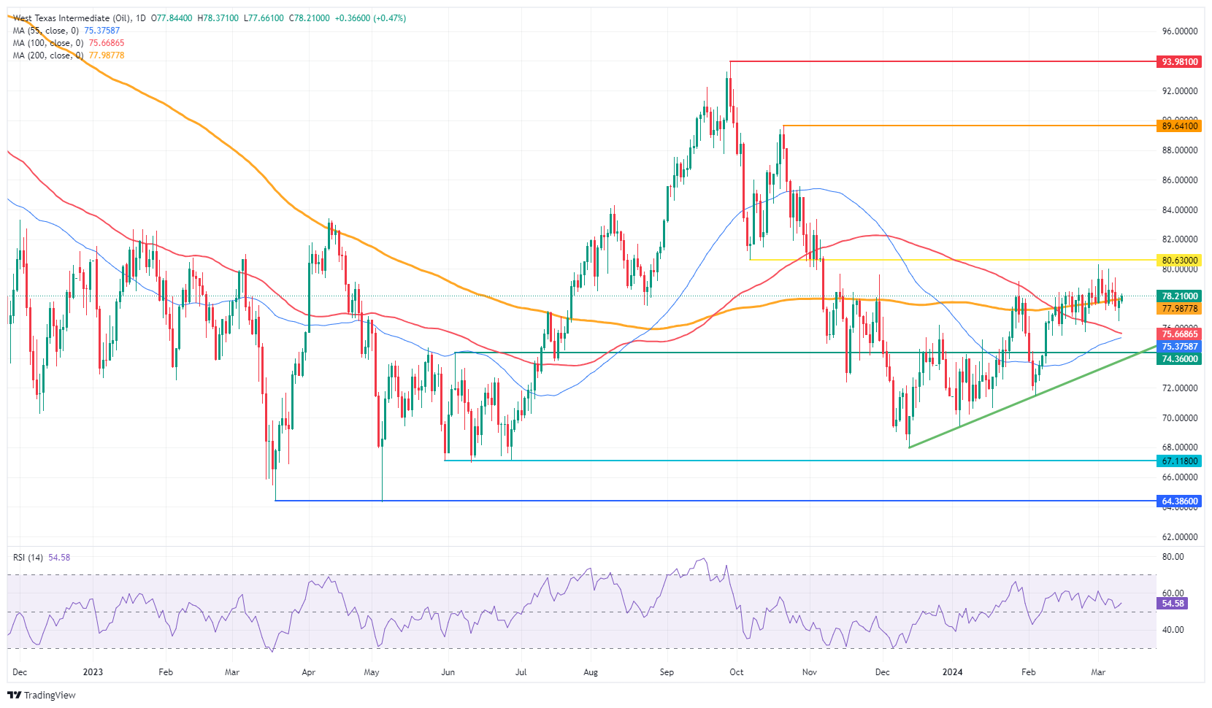This screenshot has height=708, width=1212.
Task: Click the purple RSI 54.58 value label
Action: pyautogui.click(x=1173, y=604)
